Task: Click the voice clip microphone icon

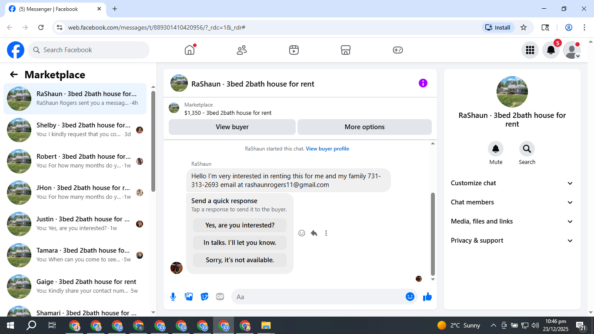Action: coord(173,297)
